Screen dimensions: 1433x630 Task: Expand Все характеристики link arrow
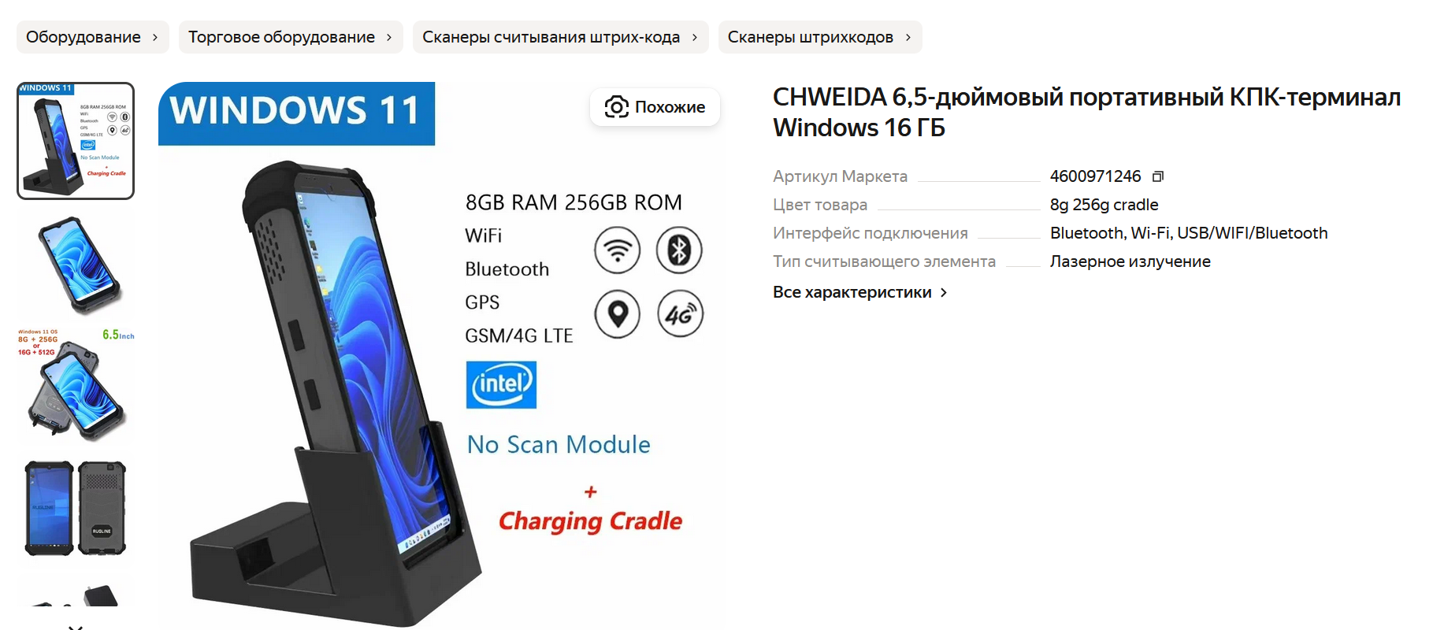(944, 292)
